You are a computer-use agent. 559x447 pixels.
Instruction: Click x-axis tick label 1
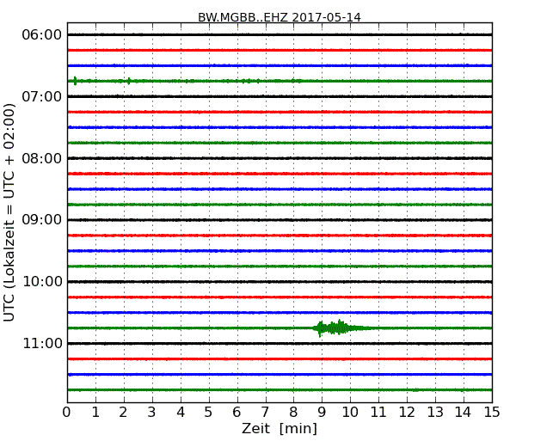point(95,413)
